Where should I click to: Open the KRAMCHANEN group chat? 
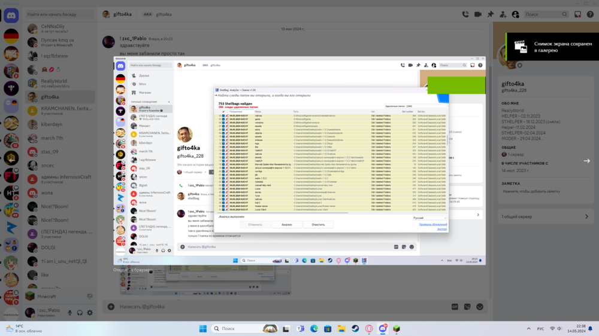tap(60, 111)
